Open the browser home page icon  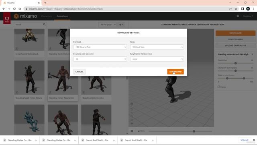point(20,9)
